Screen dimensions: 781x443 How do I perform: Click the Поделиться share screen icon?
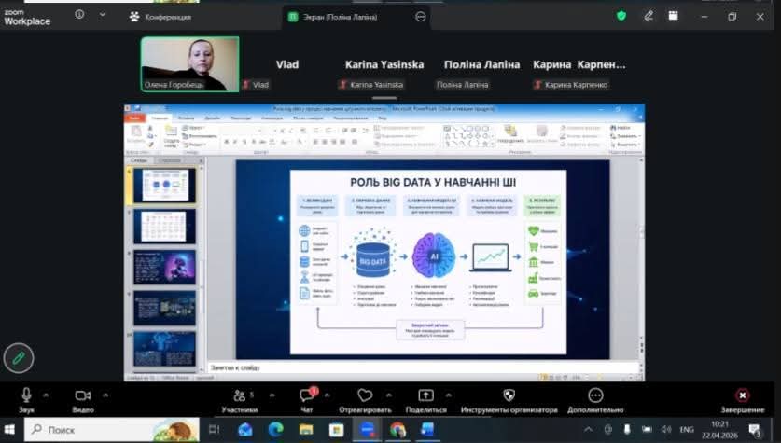click(425, 395)
